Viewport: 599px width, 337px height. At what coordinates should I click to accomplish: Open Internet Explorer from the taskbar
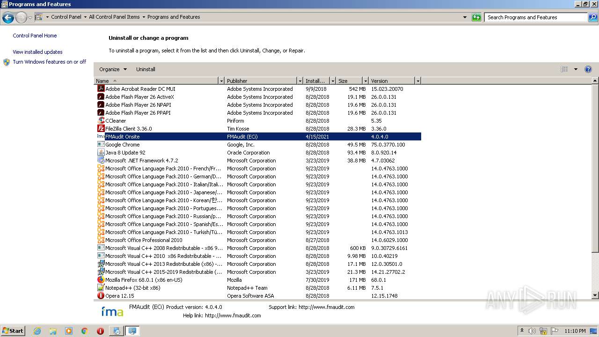[x=37, y=331]
